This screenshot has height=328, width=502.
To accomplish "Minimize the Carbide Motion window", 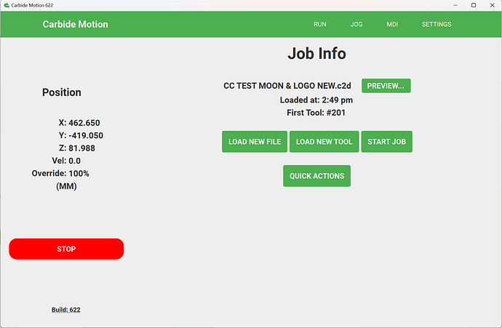I will [454, 5].
